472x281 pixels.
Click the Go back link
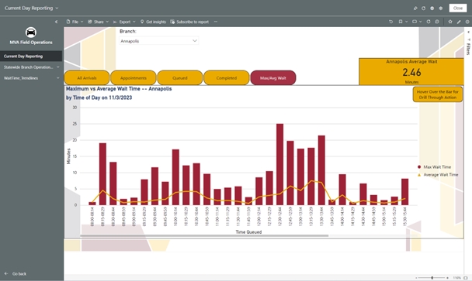click(19, 273)
